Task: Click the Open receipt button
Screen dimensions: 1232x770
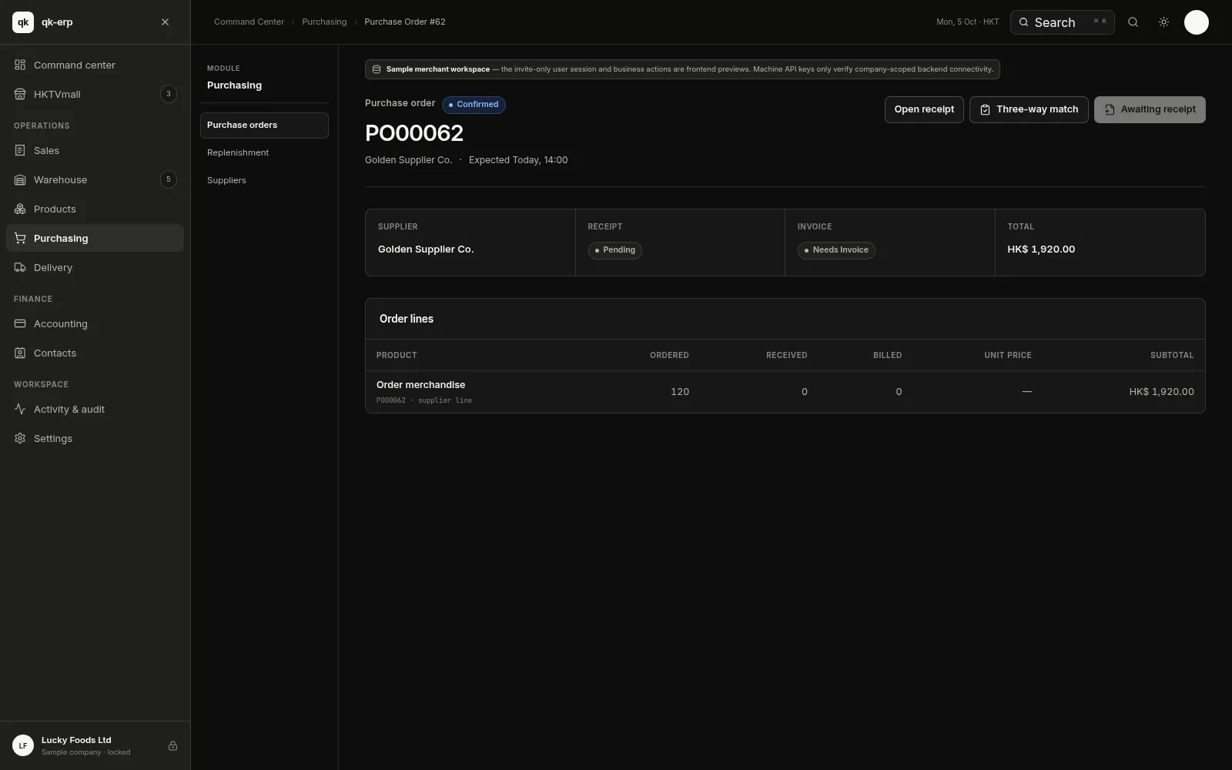Action: pos(924,109)
